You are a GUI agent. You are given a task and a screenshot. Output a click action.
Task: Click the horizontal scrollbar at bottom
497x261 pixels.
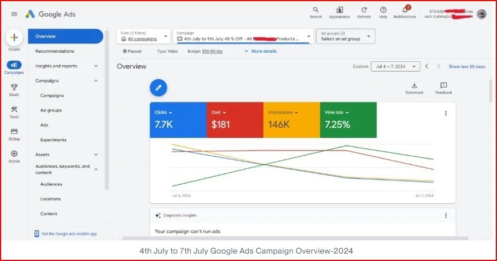pos(295,238)
